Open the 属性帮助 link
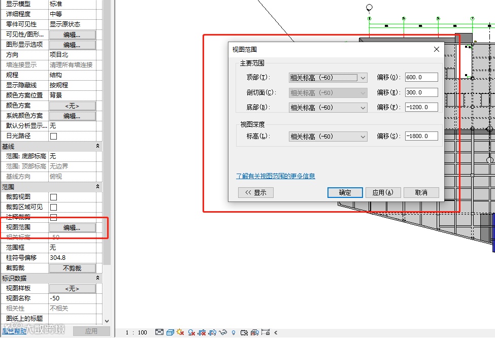The image size is (495, 338). (x=14, y=331)
